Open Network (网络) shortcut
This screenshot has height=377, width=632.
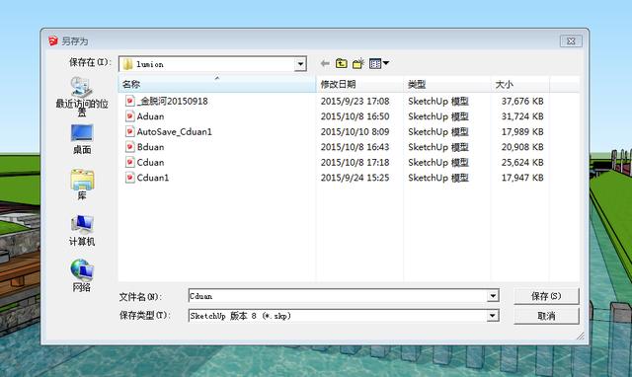tap(82, 276)
